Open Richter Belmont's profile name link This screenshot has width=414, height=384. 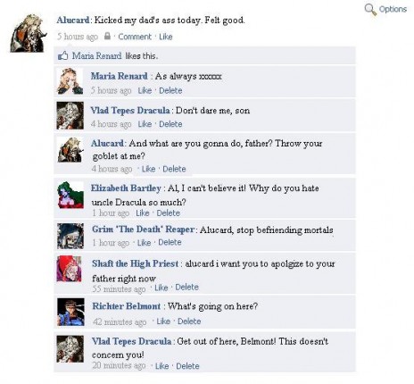click(127, 306)
